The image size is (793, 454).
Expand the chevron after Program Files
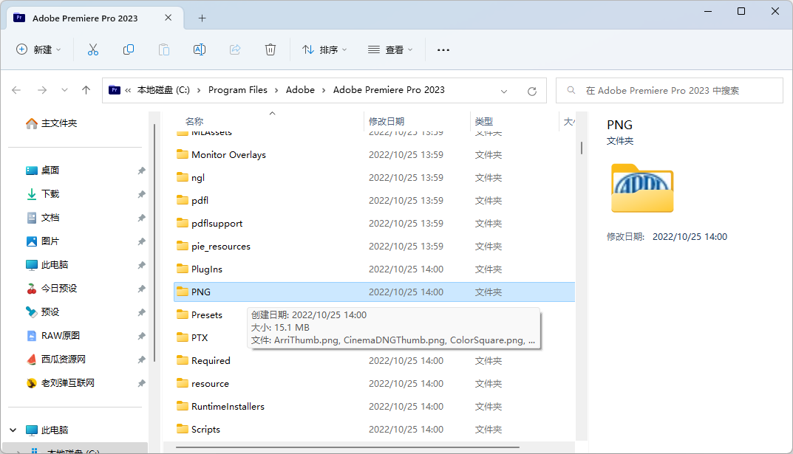(x=276, y=90)
